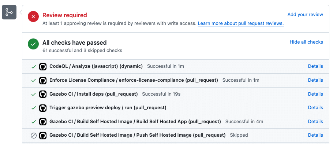Select Enforce License Compliance check name
Image resolution: width=333 pixels, height=144 pixels.
(134, 80)
